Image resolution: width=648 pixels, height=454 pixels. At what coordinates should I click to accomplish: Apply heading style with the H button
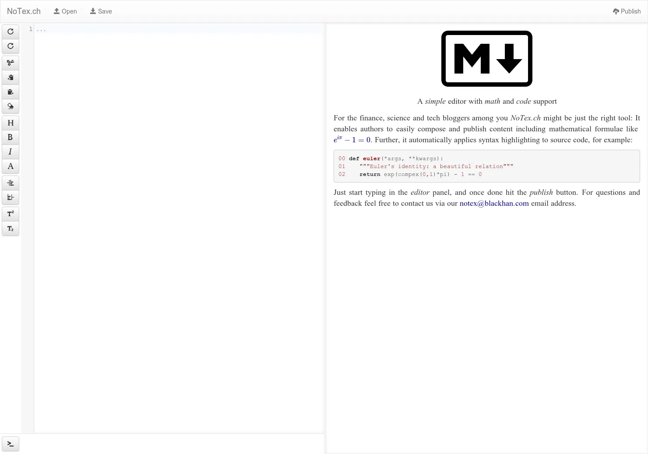pos(11,123)
